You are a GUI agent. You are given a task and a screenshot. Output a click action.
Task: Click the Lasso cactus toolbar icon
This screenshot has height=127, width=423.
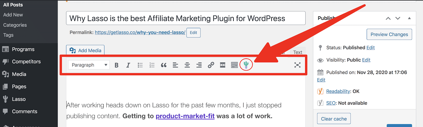246,65
